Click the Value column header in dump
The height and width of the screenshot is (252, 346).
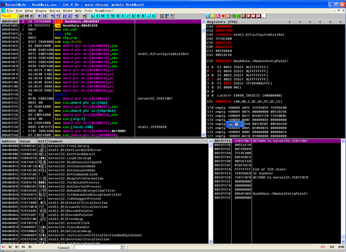coord(28,142)
